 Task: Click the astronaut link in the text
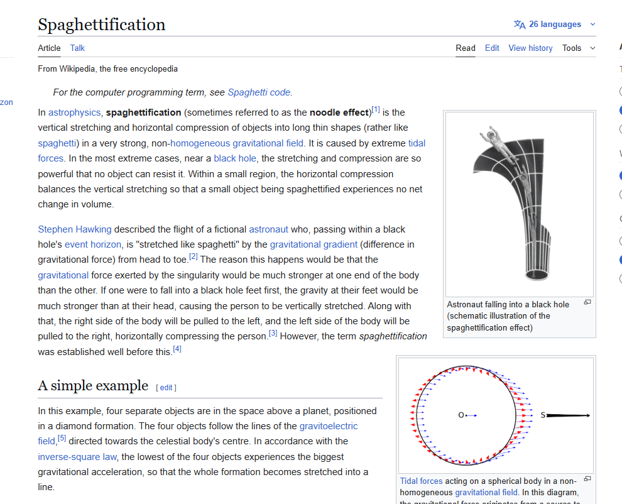[x=268, y=229]
